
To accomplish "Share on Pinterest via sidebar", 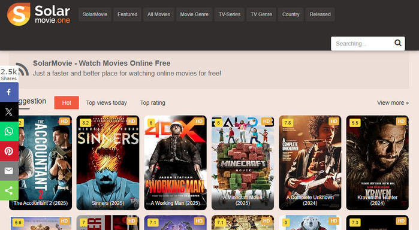I will (9, 151).
